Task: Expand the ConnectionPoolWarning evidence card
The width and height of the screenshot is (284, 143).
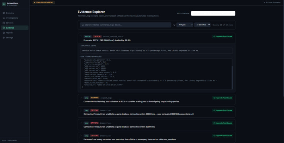Action: point(81,98)
